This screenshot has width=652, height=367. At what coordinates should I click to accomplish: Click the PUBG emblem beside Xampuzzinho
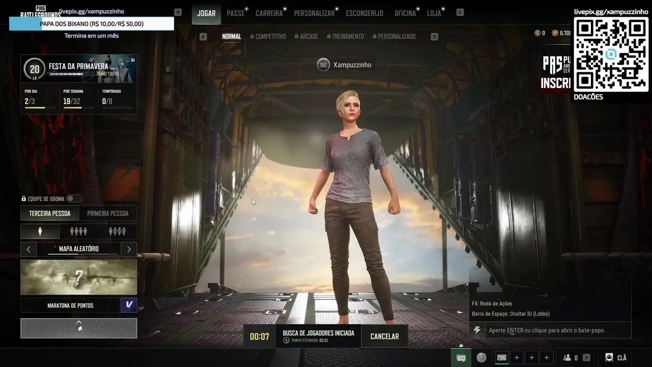click(x=323, y=65)
